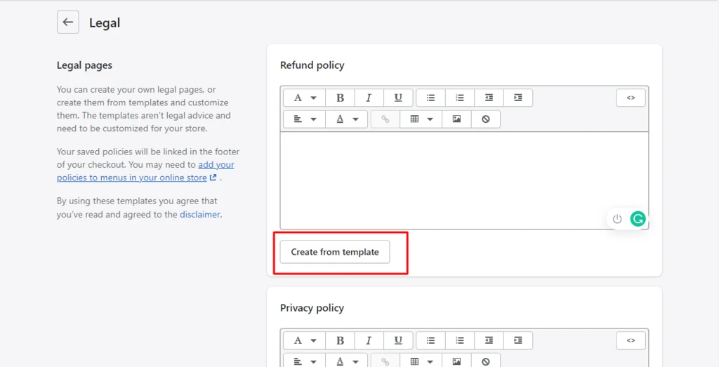The height and width of the screenshot is (367, 719).
Task: Click Create from template button
Action: 335,252
